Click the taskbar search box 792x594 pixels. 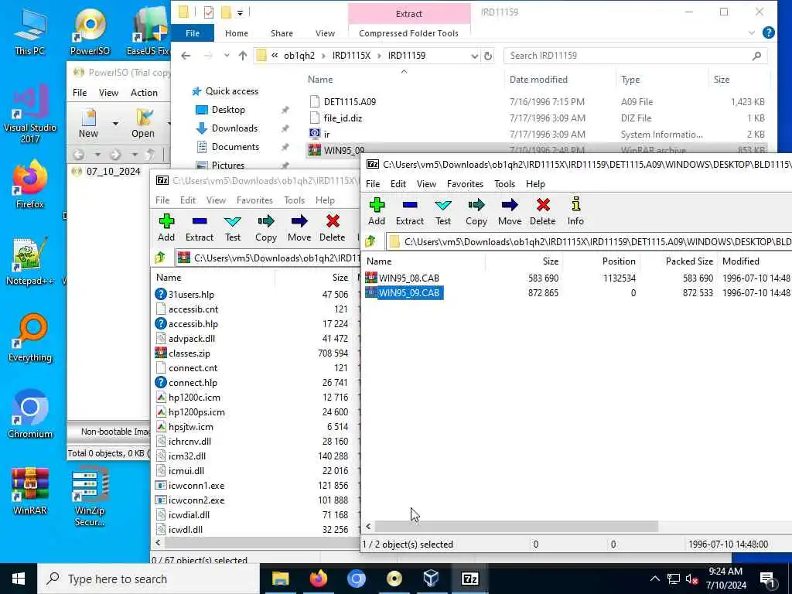point(148,579)
